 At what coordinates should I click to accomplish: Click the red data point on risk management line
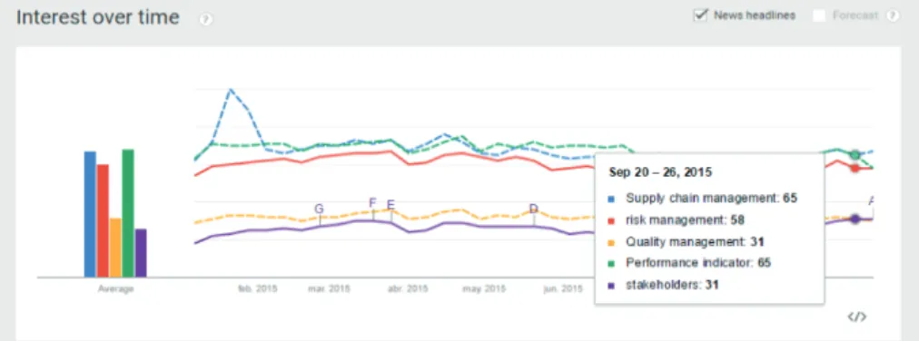855,168
